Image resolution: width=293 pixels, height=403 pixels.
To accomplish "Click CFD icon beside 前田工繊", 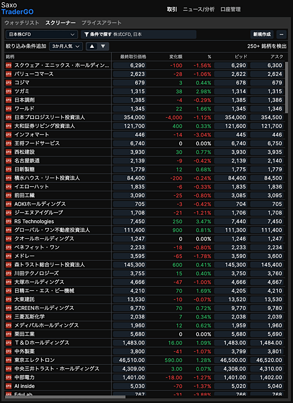I will point(9,195).
